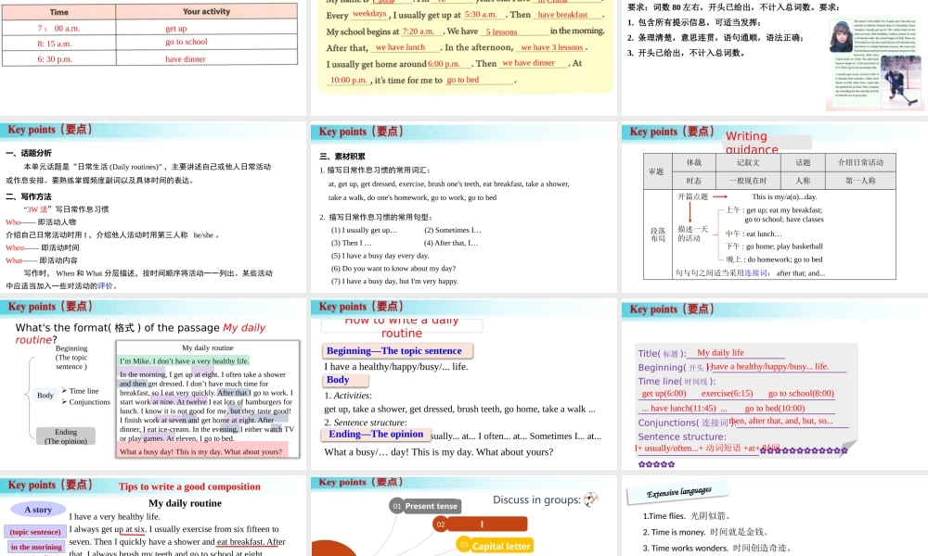
Task: Click the 'My daily life' title blank
Action: [x=720, y=353]
